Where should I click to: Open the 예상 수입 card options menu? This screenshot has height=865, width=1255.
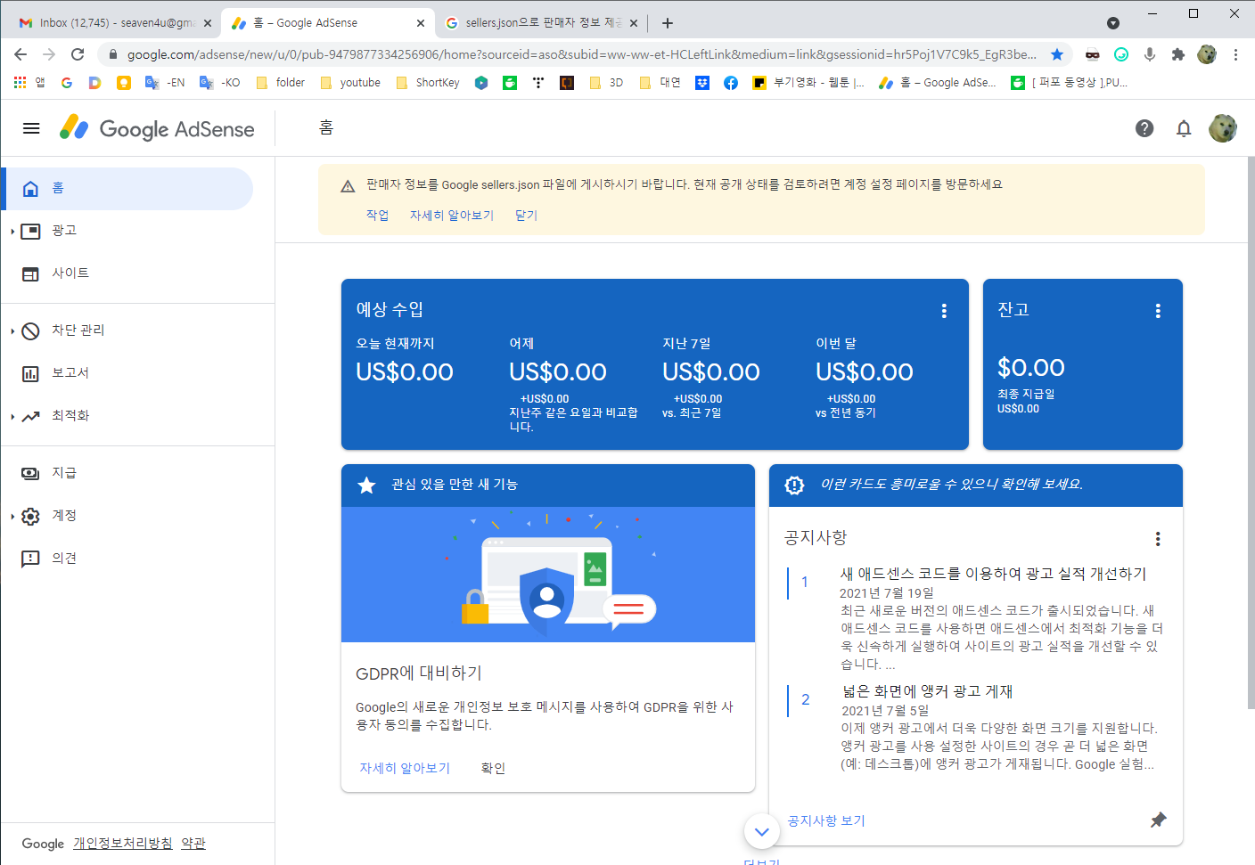944,311
